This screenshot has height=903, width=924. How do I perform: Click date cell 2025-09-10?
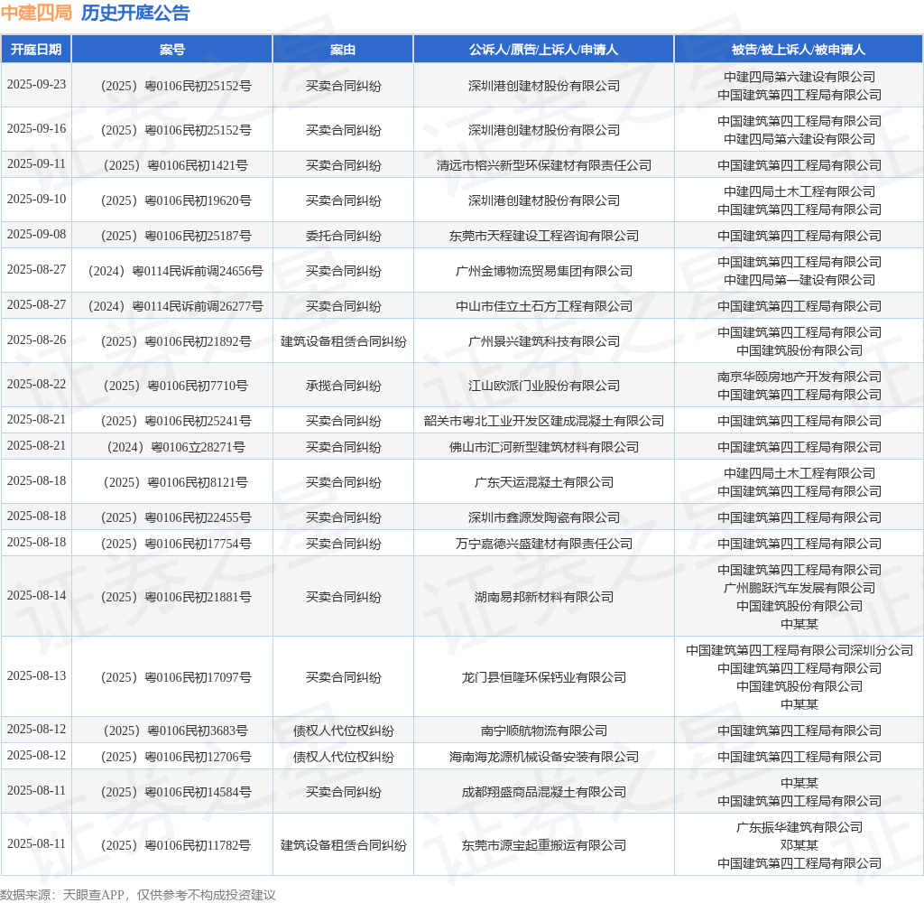pos(36,200)
